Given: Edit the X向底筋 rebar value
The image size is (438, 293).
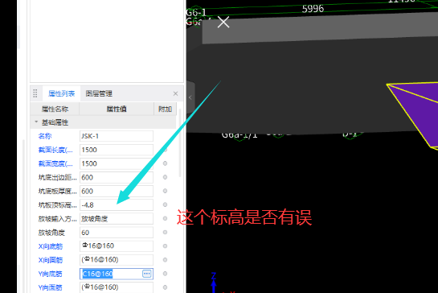Looking at the screenshot, I should coord(117,246).
